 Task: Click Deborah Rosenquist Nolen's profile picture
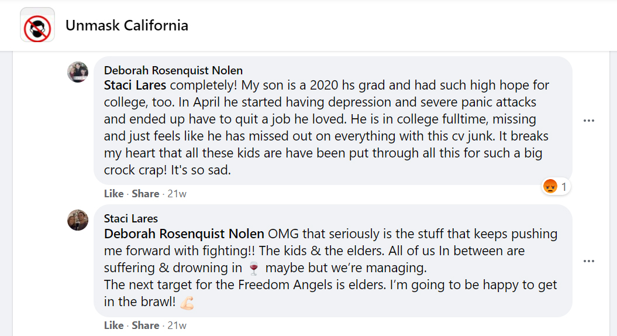click(78, 72)
